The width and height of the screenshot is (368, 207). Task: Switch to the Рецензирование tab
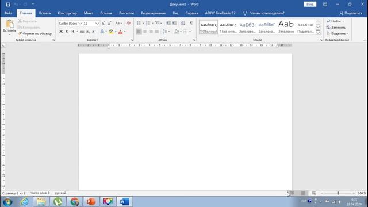(x=154, y=13)
